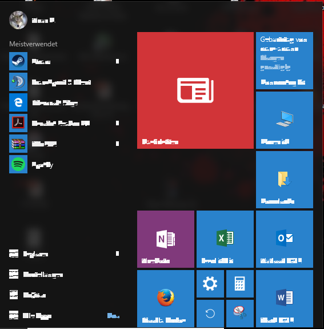Open Acrobat Reader DC entry

[x=64, y=123]
